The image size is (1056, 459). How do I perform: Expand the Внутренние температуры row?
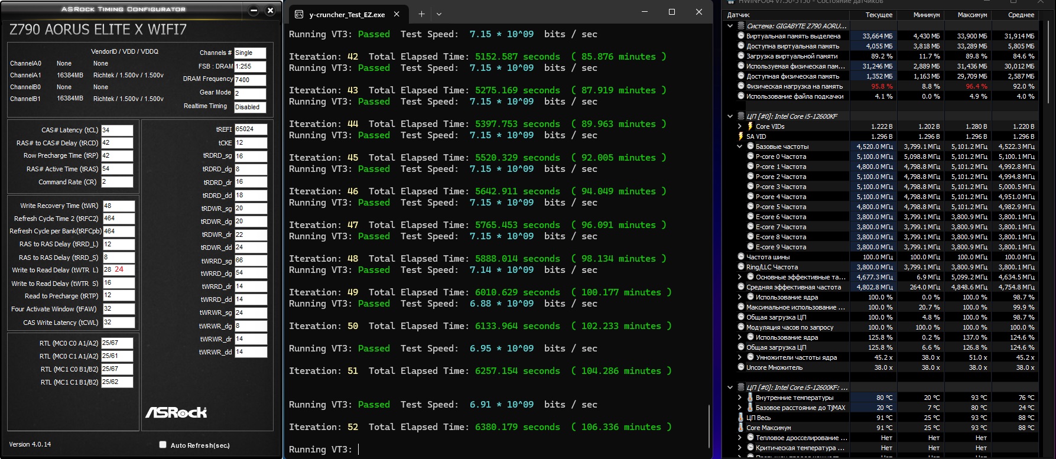click(740, 398)
